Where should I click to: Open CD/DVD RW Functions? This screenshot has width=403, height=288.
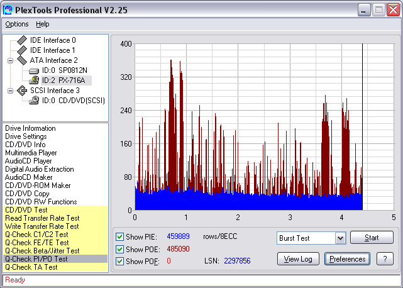point(41,202)
